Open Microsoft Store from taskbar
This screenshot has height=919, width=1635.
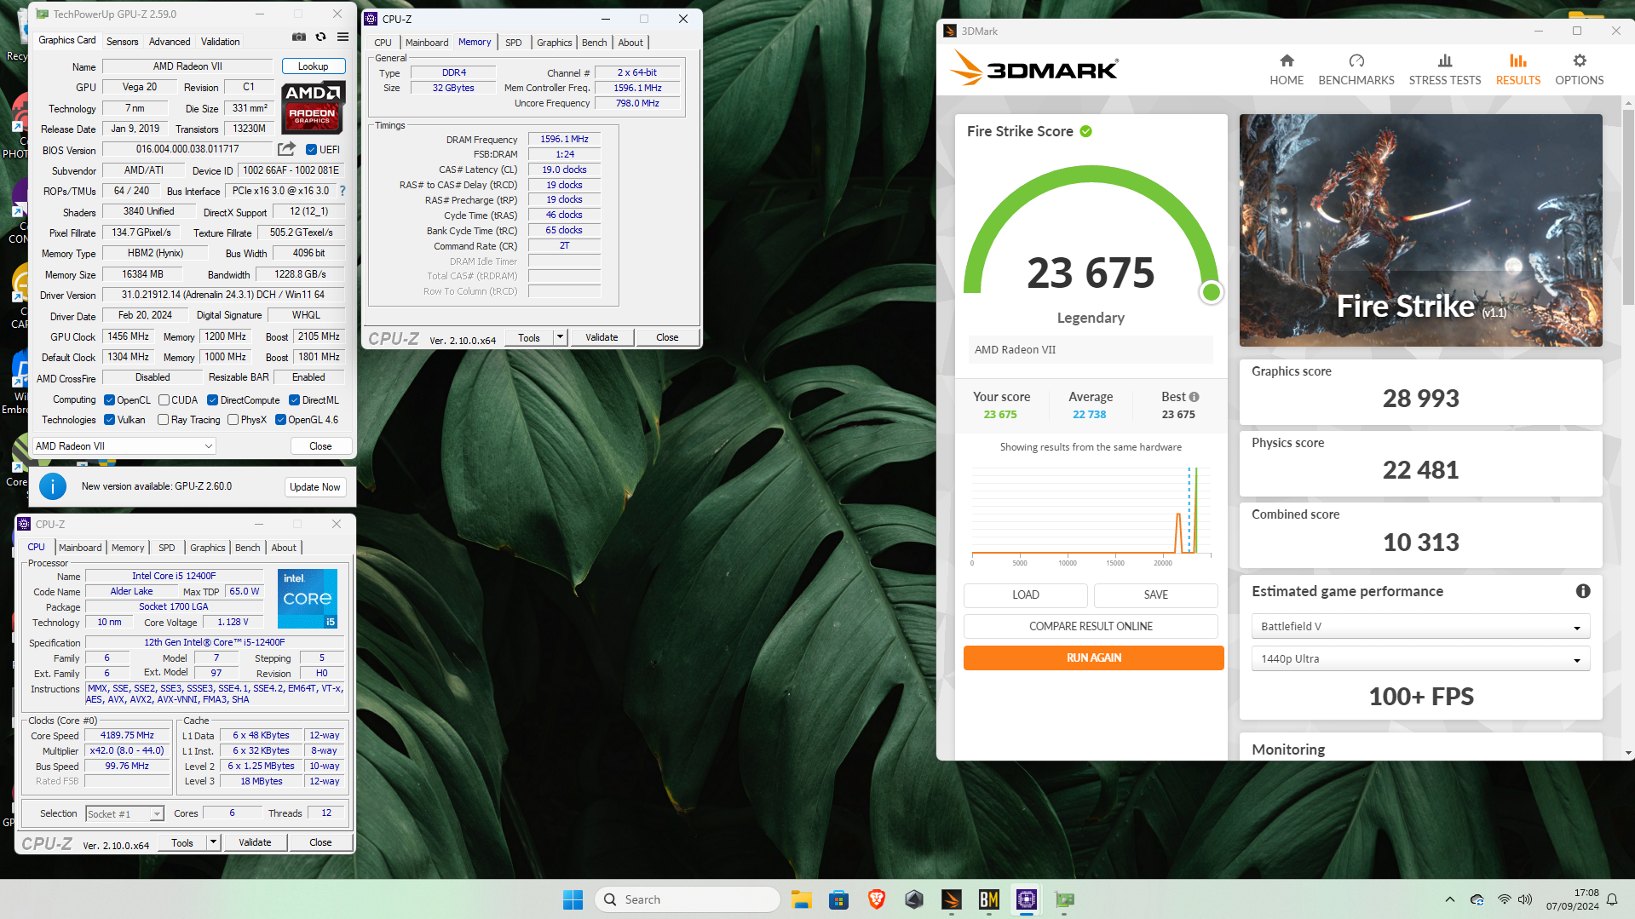click(838, 899)
